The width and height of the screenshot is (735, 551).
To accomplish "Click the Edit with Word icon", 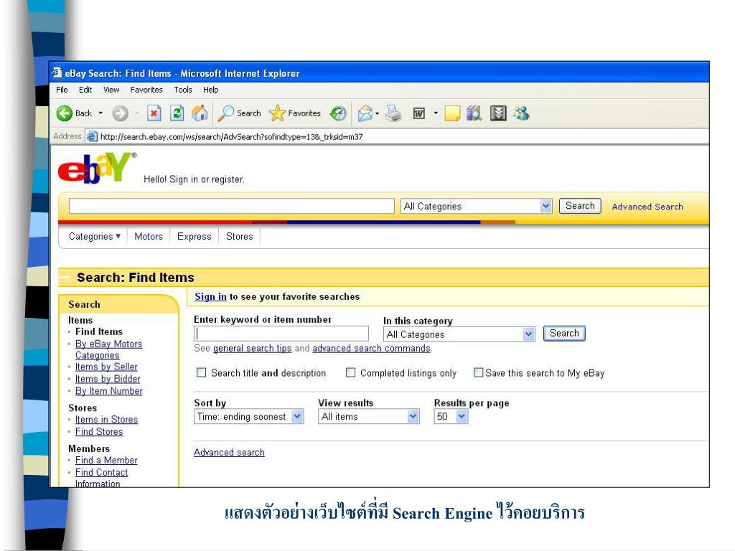I will click(x=419, y=113).
